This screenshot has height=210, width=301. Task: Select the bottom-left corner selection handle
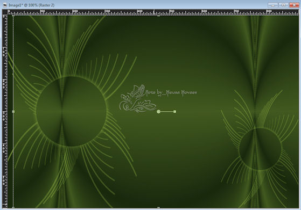coord(13,207)
